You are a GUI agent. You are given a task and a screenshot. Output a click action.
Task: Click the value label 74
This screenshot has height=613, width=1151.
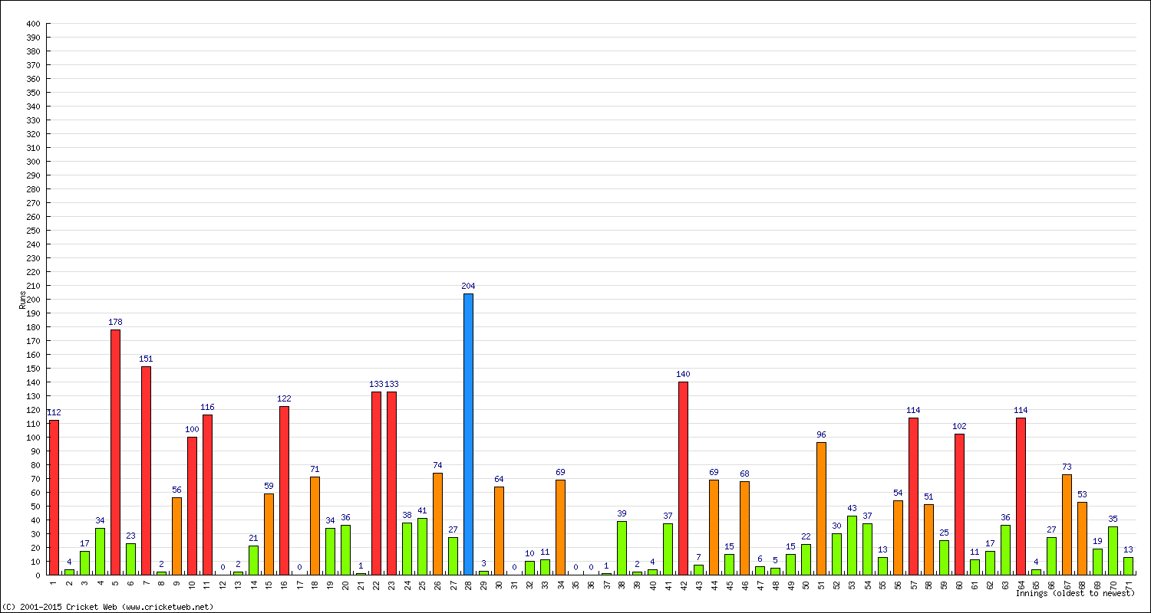tap(437, 465)
